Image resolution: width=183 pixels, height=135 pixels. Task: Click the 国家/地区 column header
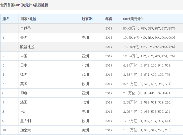tap(28, 19)
